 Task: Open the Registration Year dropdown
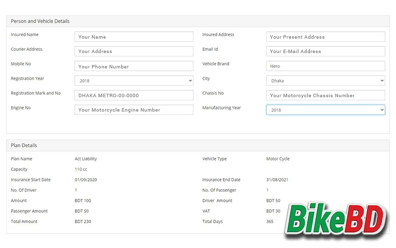tap(134, 81)
